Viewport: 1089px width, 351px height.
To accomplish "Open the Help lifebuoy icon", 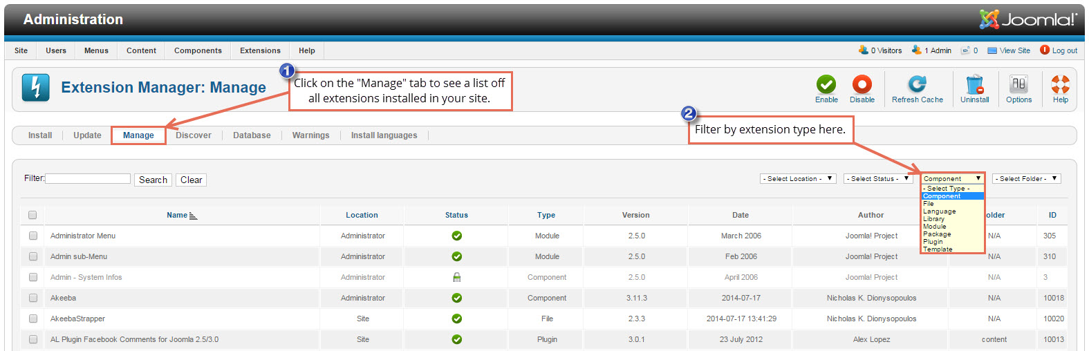I will (1061, 84).
